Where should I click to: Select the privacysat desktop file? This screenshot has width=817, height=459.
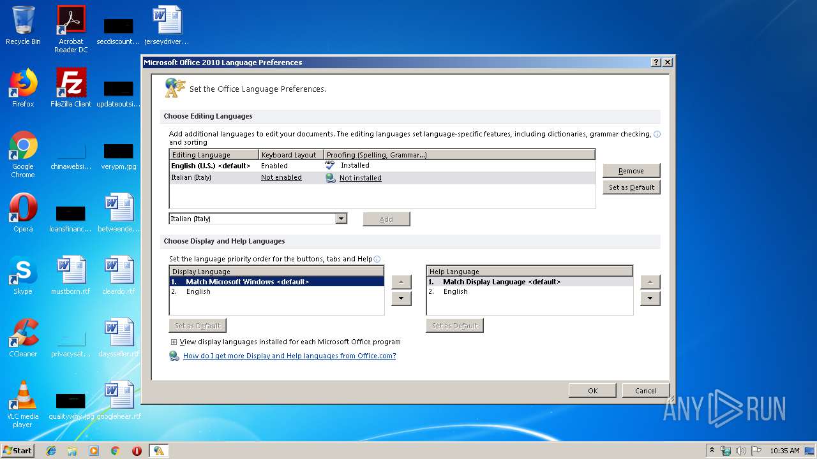point(71,343)
